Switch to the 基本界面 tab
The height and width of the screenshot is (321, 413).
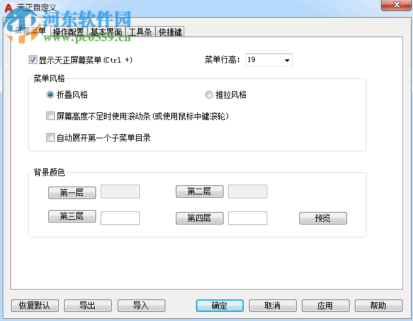(x=106, y=32)
